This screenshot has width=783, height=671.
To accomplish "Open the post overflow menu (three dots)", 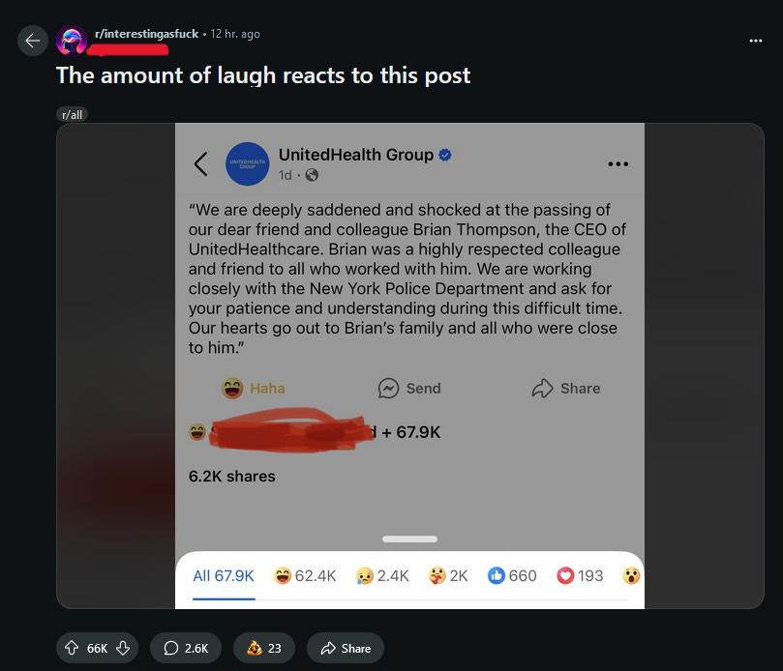I will pos(756,41).
